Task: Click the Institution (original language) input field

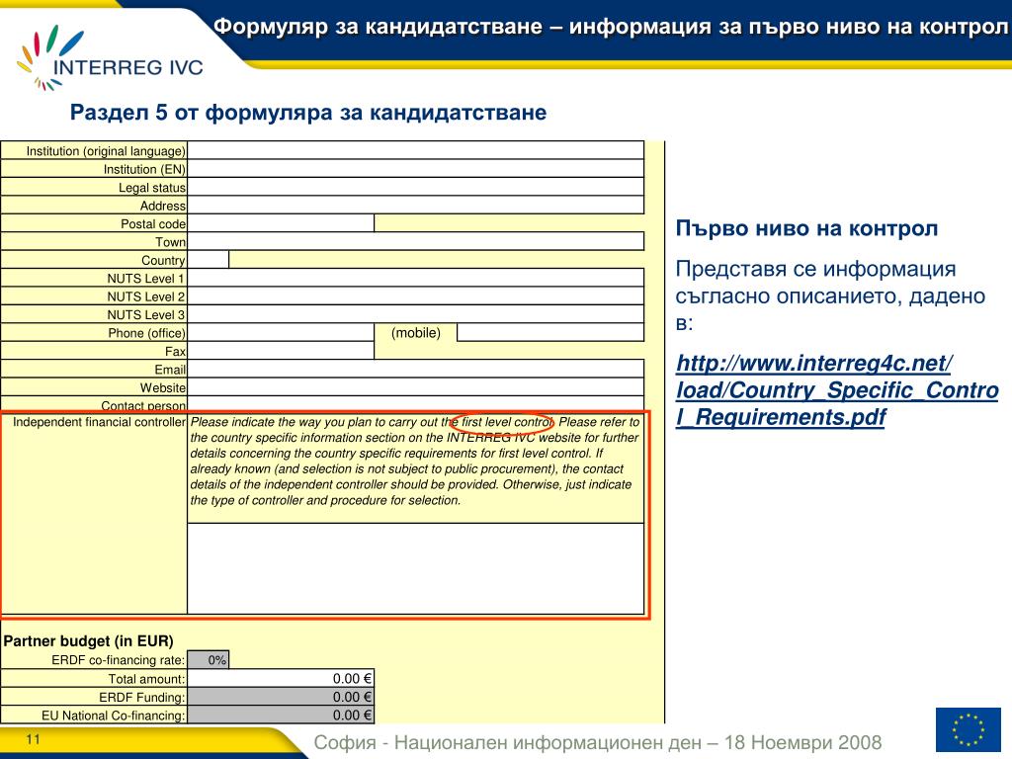Action: coord(416,150)
